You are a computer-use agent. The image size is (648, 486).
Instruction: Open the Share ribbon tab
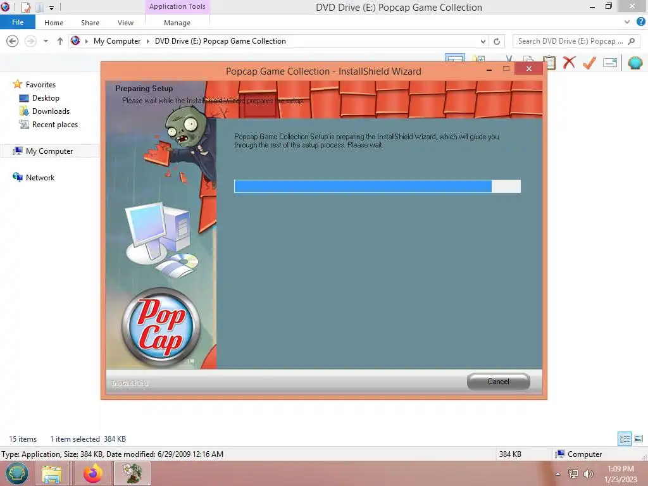tap(90, 23)
